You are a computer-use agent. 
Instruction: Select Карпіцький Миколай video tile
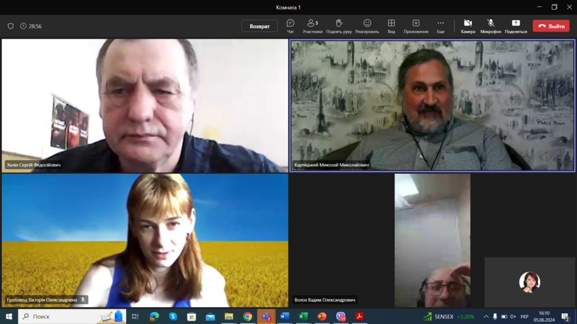[x=432, y=105]
